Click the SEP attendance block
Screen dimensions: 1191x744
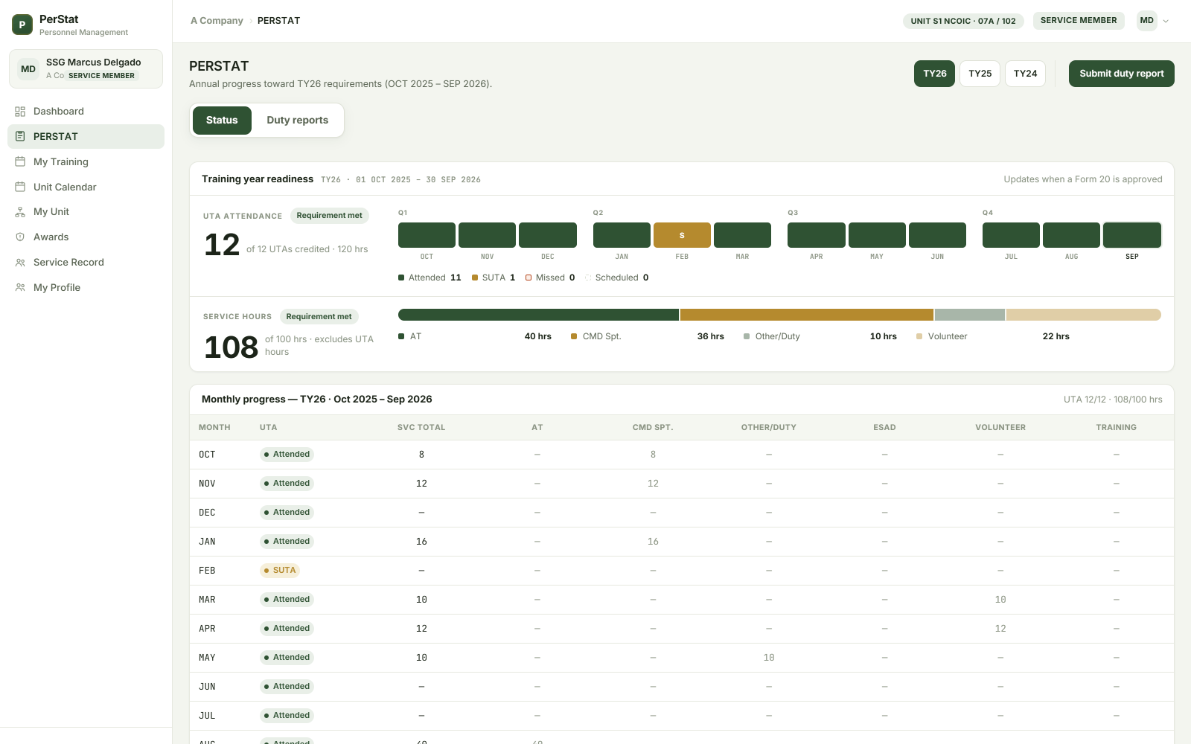click(1132, 235)
